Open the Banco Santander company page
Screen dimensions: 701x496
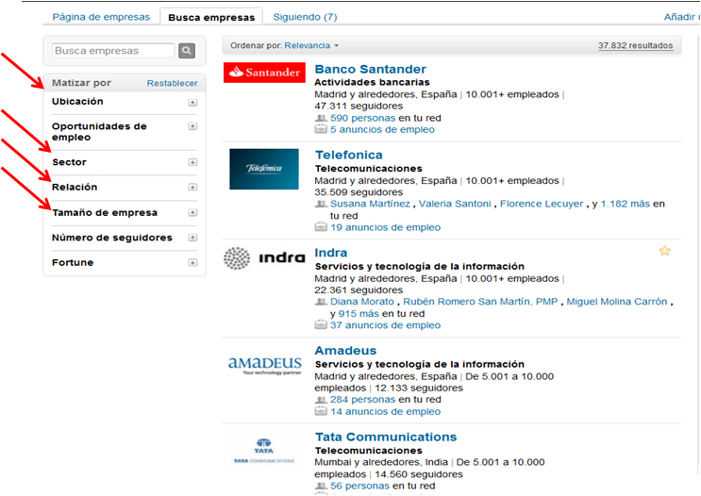[370, 69]
